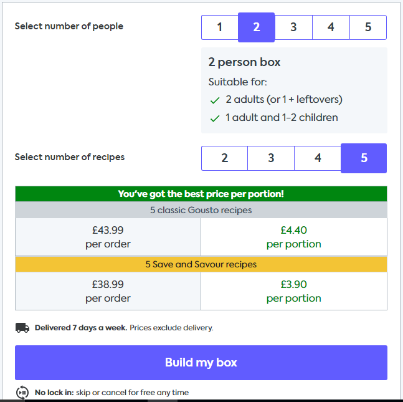This screenshot has height=402, width=403.
Task: Click the green checkmark beside 2 adults
Action: [215, 100]
